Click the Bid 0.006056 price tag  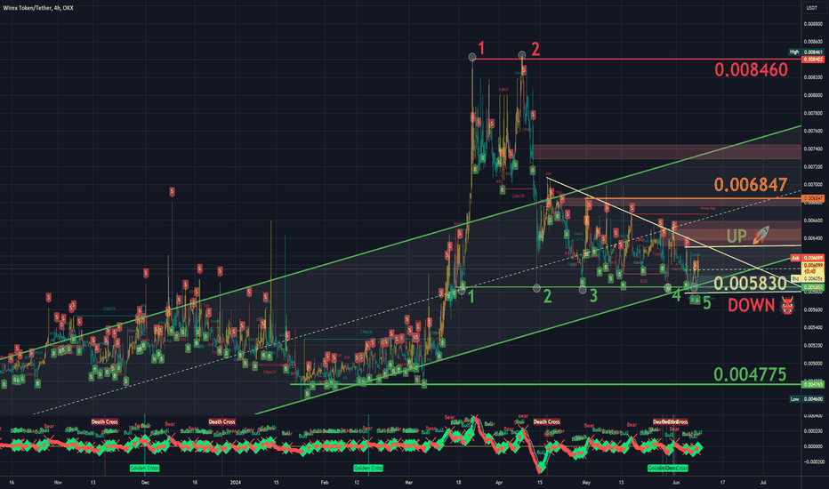point(807,278)
